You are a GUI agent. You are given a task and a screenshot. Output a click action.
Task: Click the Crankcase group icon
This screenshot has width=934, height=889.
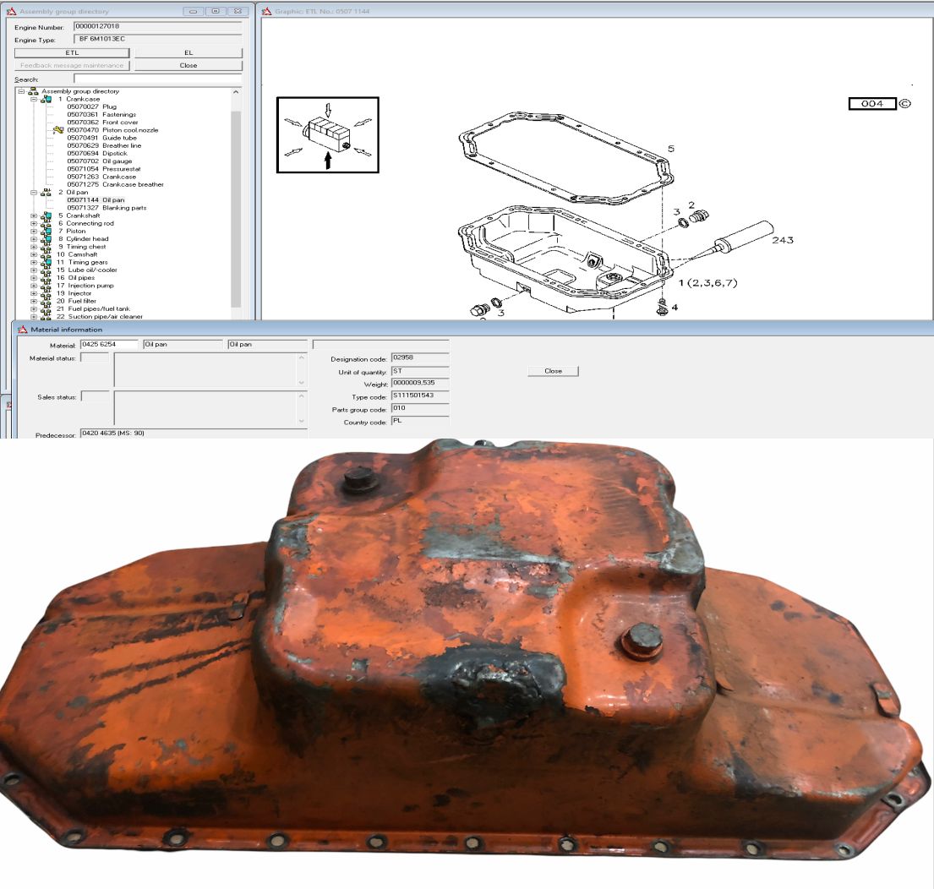click(x=46, y=99)
